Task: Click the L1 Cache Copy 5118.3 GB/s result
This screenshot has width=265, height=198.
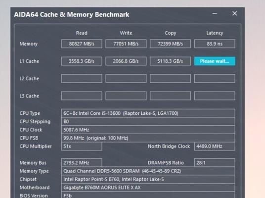Action: click(171, 61)
